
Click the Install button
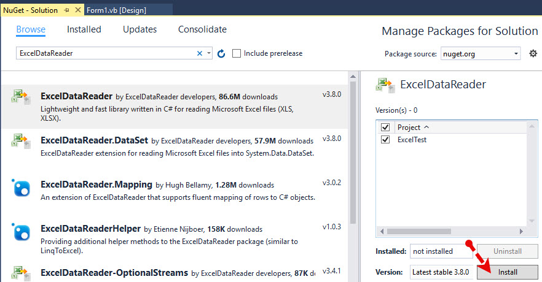point(508,272)
